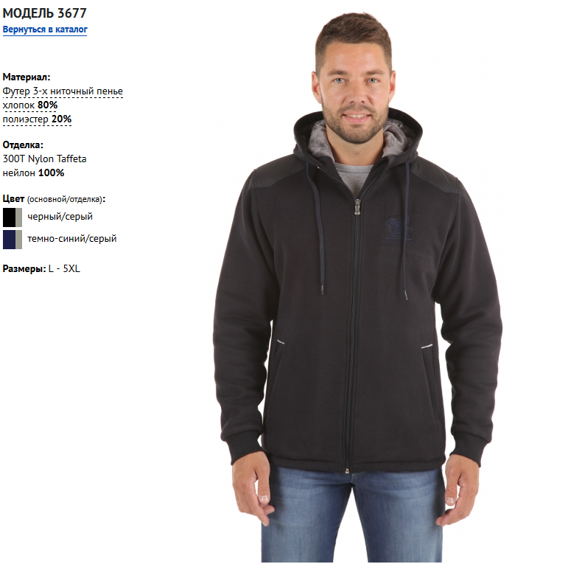Select the темно-синий/серый color swatch

[x=13, y=240]
